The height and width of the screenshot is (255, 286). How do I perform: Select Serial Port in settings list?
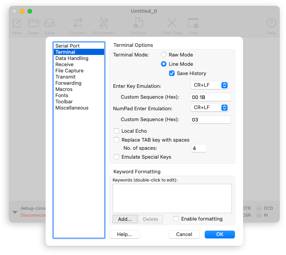point(67,46)
